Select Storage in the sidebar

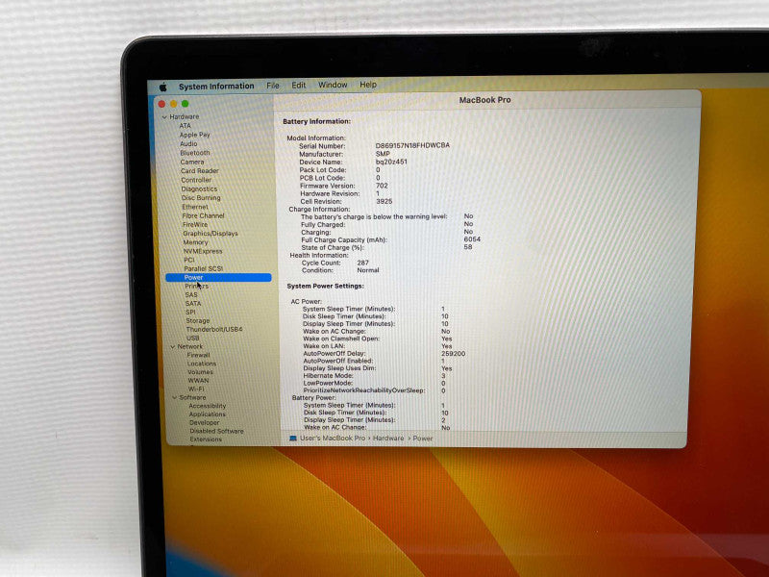[x=198, y=321]
